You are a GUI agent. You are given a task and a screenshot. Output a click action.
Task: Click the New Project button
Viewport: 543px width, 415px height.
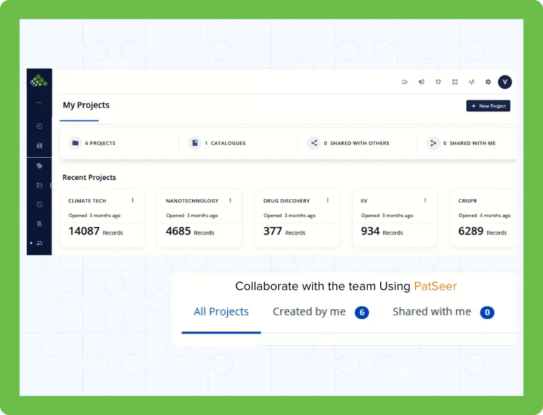tap(488, 106)
